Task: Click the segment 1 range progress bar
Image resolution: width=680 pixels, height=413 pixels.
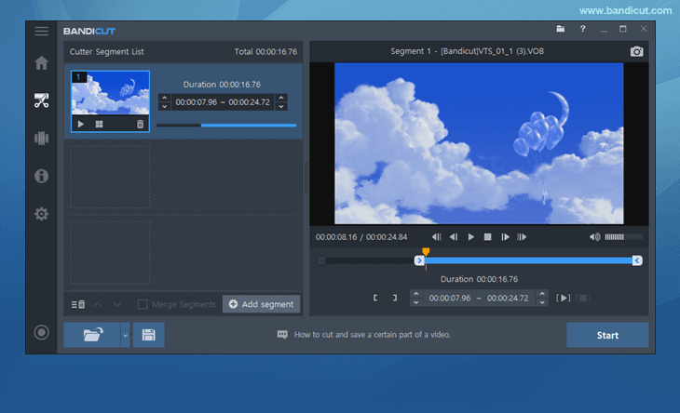Action: pyautogui.click(x=226, y=126)
